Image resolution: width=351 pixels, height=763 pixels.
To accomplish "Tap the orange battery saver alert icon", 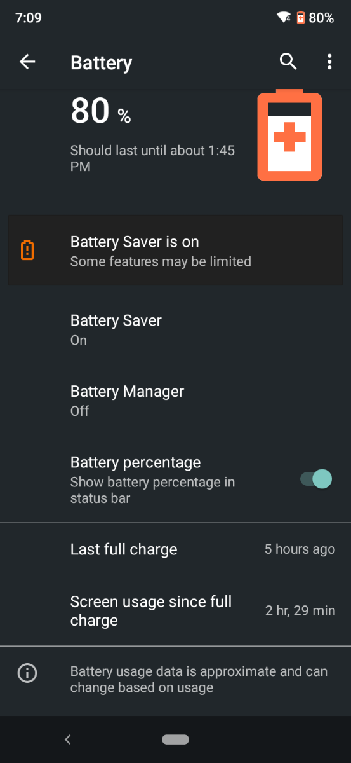I will click(x=27, y=250).
